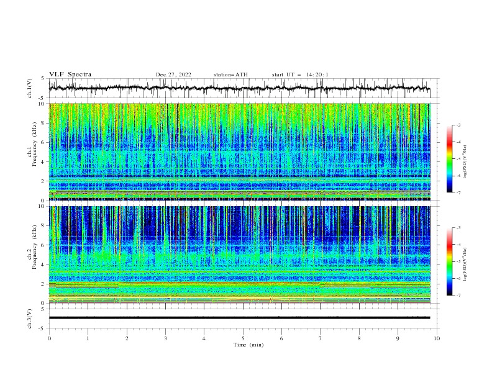
Task: Click the "start UT = 14:20:1" text
Action: point(300,75)
